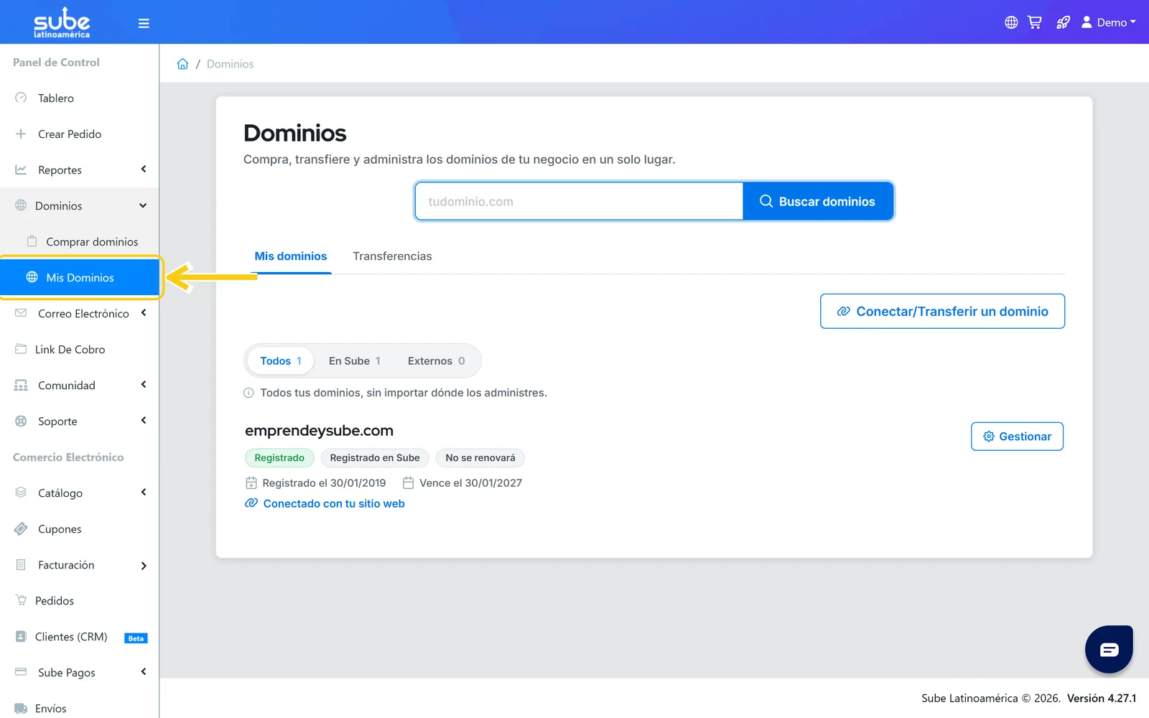
Task: Collapse the Dominios submenu chevron
Action: [143, 205]
